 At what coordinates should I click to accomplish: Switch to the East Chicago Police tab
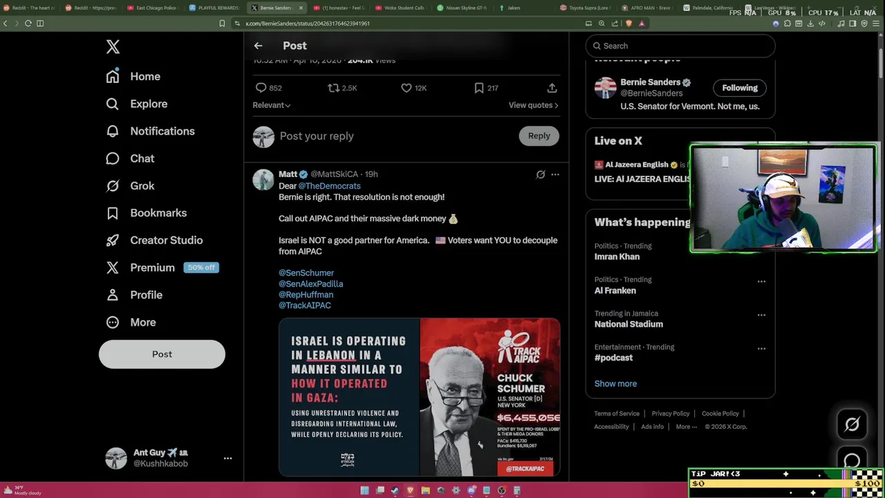coord(153,8)
